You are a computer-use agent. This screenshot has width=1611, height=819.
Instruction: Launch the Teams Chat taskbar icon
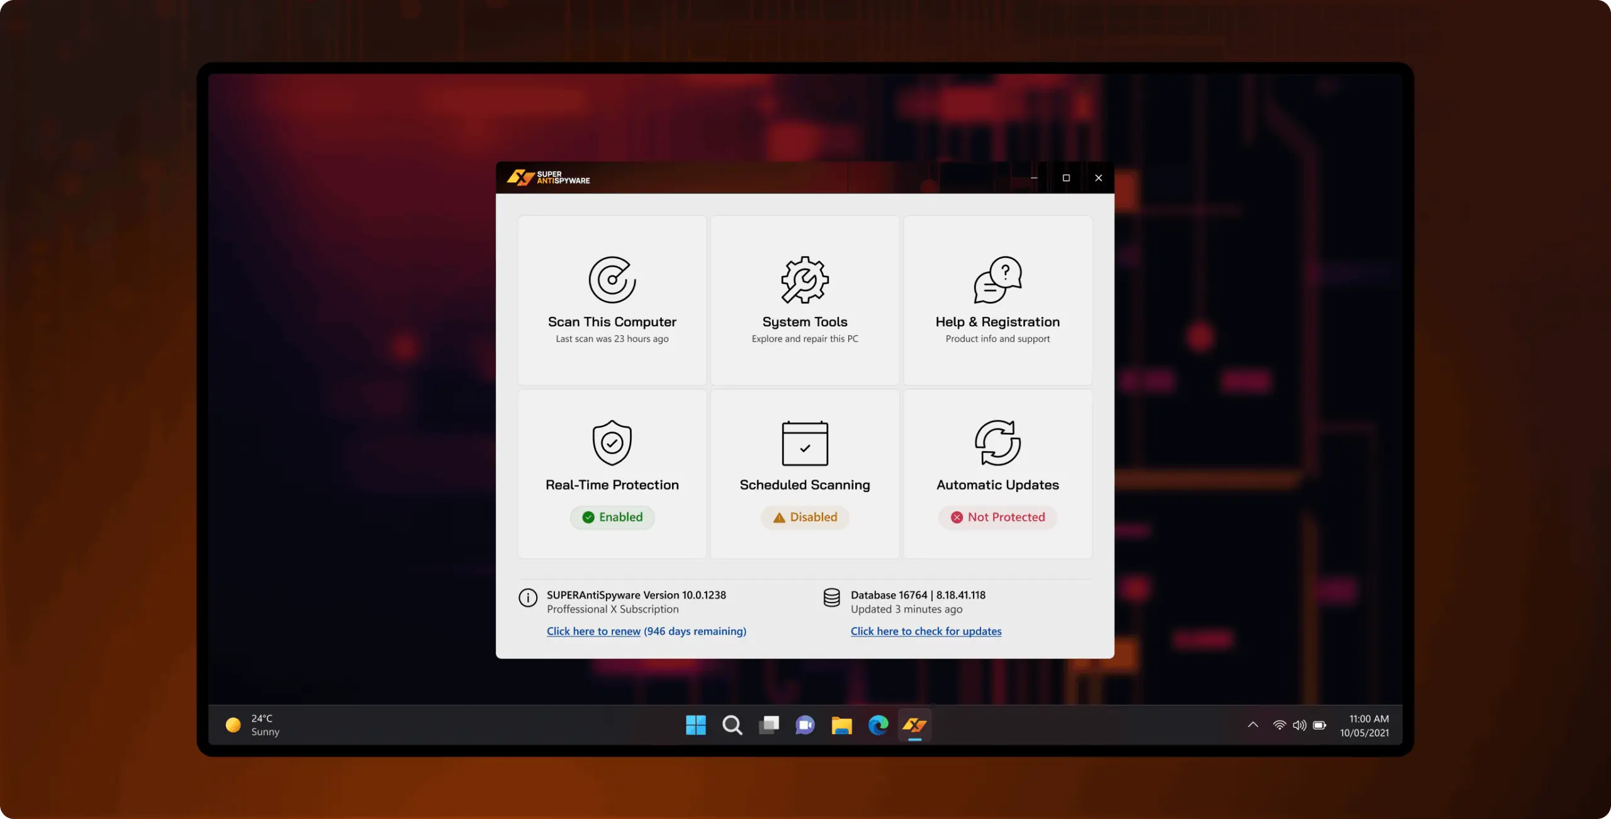click(x=805, y=725)
